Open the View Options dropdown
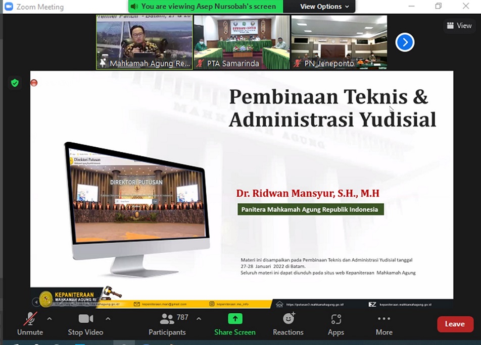 (324, 7)
